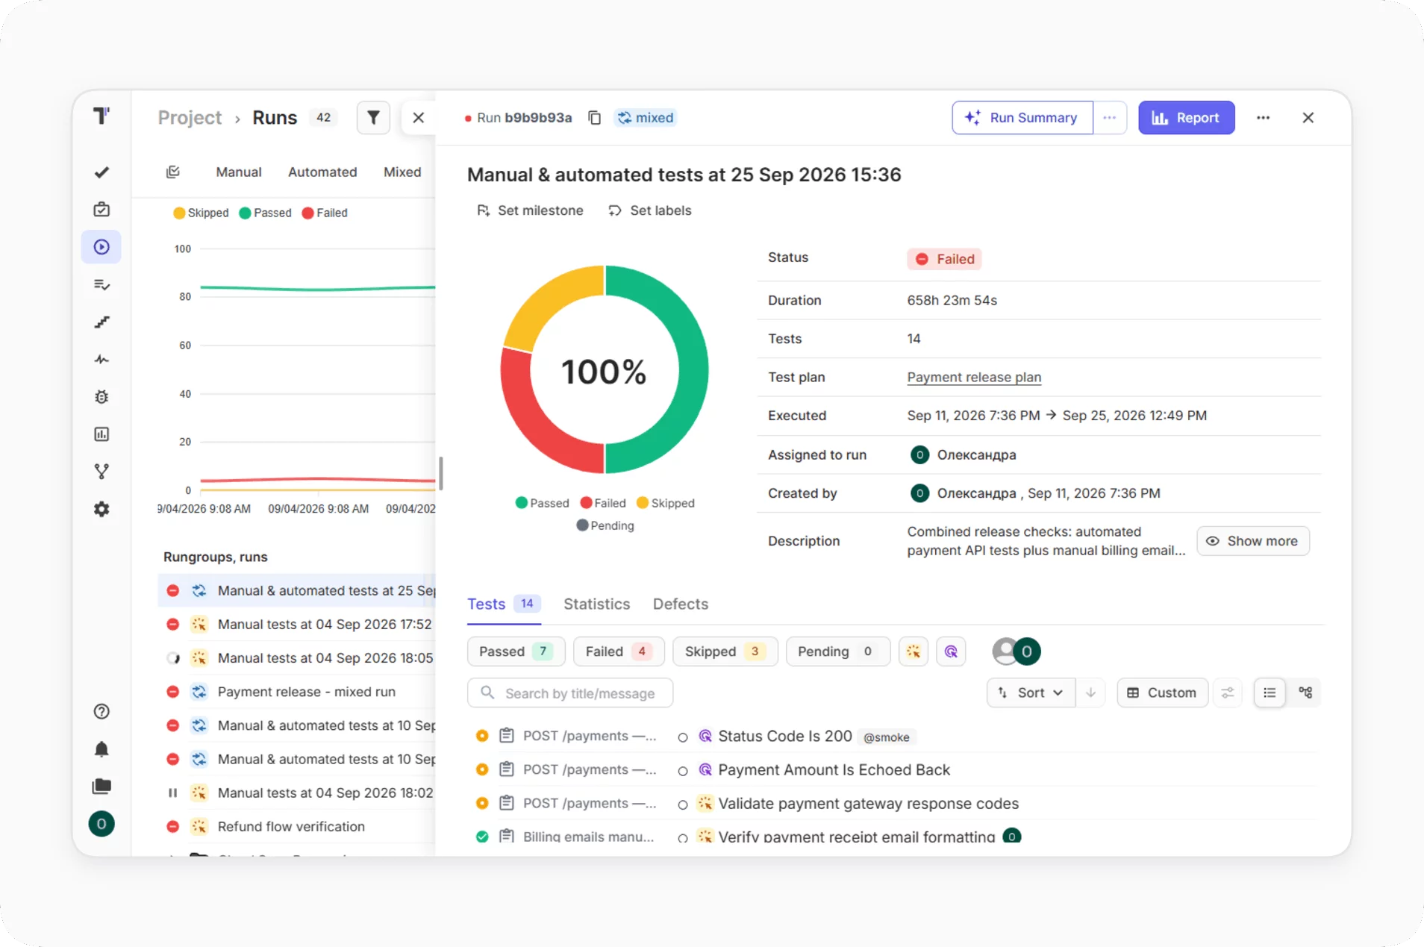Open the Steps stairs icon in the sidebar
1424x947 pixels.
(102, 322)
